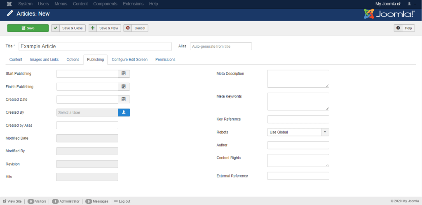Viewport: 422px width, 205px height.
Task: Click the My Joomla site link at top
Action: [x=388, y=4]
